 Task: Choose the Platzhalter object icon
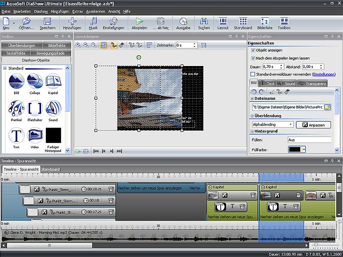click(35, 108)
